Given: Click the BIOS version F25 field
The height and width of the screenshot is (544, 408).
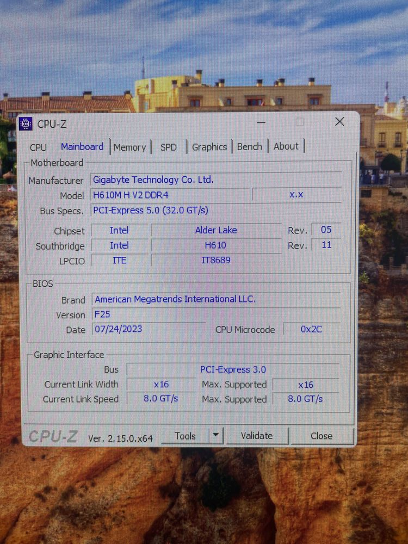Looking at the screenshot, I should click(216, 314).
